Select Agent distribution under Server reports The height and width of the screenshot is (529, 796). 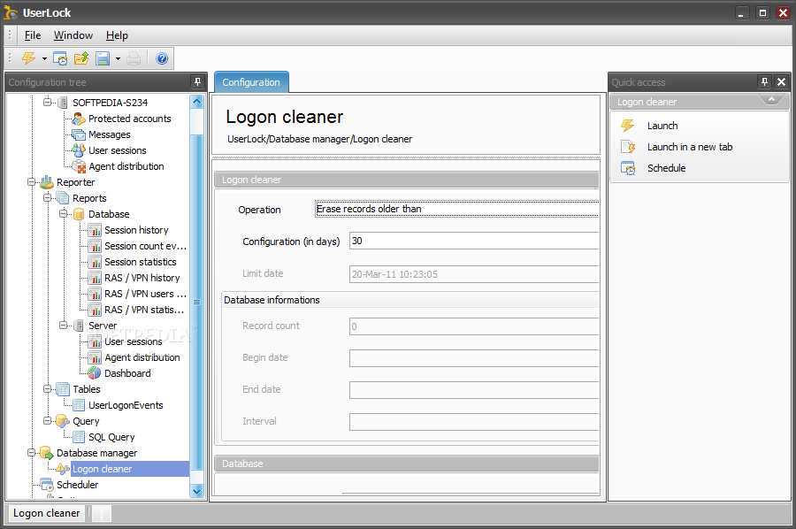pos(142,357)
